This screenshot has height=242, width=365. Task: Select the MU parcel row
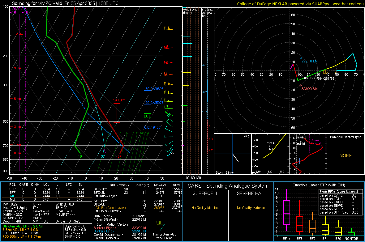(x=47, y=199)
